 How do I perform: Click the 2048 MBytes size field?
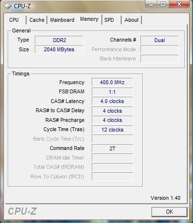click(x=59, y=49)
